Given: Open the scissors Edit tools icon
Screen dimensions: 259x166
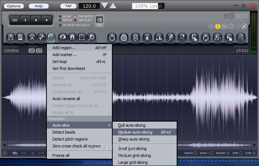Looking at the screenshot, I should click(32, 37).
